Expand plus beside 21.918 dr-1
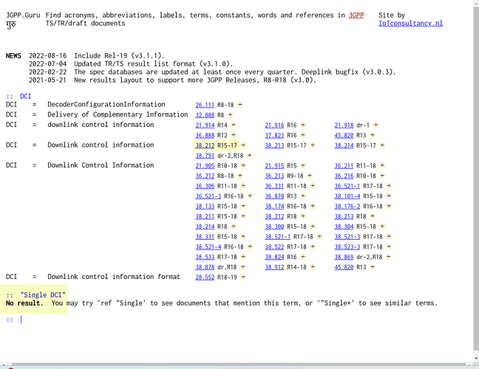 click(376, 125)
